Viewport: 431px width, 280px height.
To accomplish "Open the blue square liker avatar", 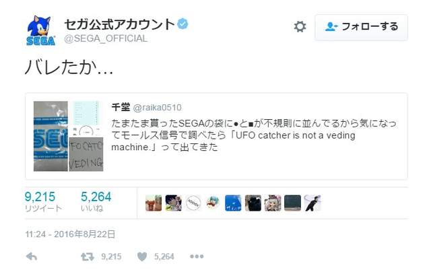I will [233, 203].
